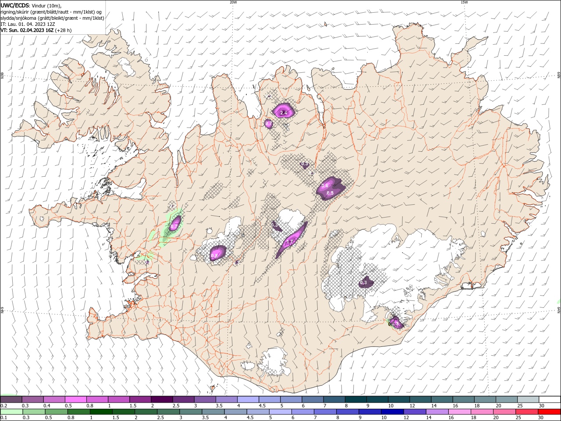Select lower legend green swatch between 0.5 and 0.8
This screenshot has width=561, height=421.
pyautogui.click(x=57, y=412)
